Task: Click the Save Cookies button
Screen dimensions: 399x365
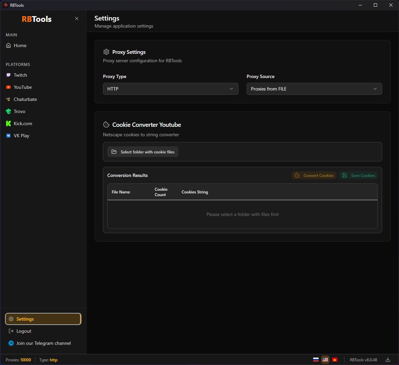Action: tap(359, 175)
